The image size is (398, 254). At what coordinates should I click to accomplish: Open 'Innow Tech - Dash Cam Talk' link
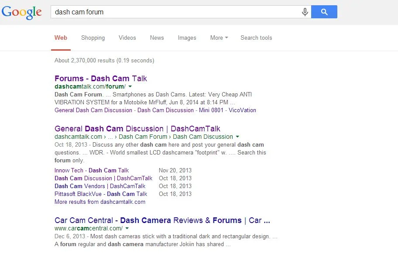tap(92, 170)
